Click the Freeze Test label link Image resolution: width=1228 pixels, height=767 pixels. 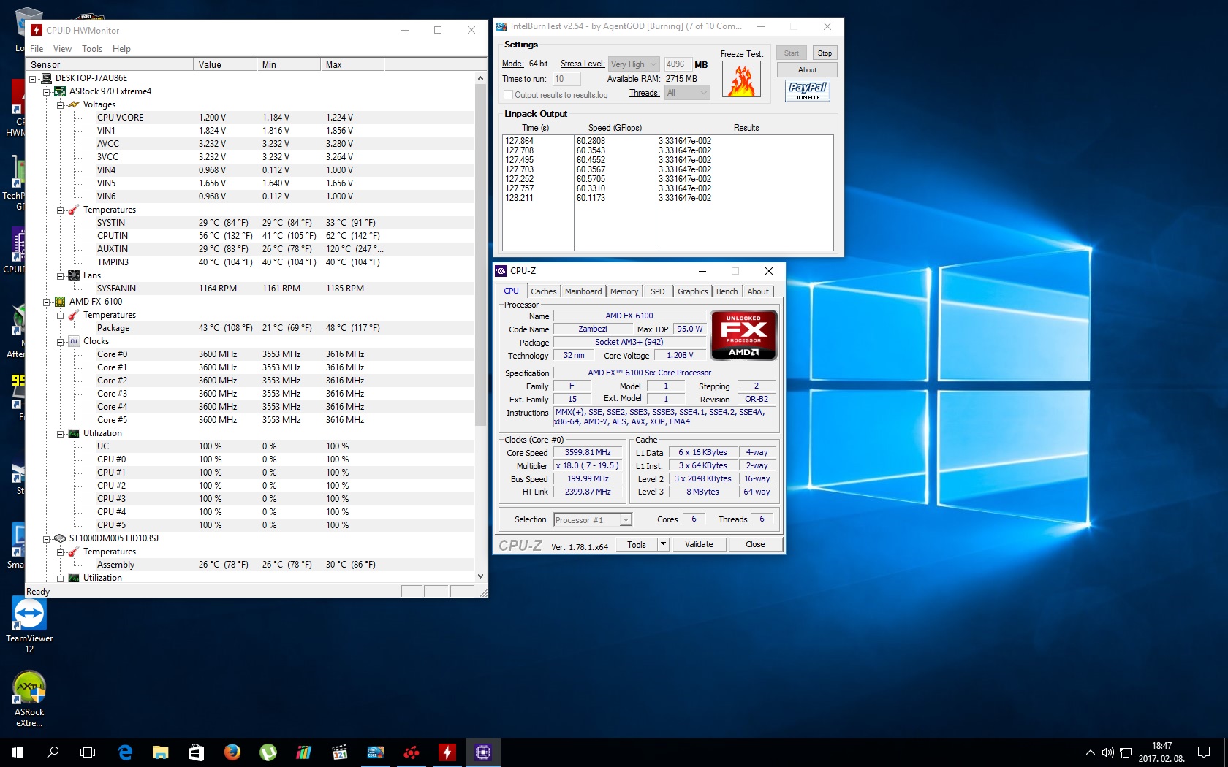pos(741,54)
